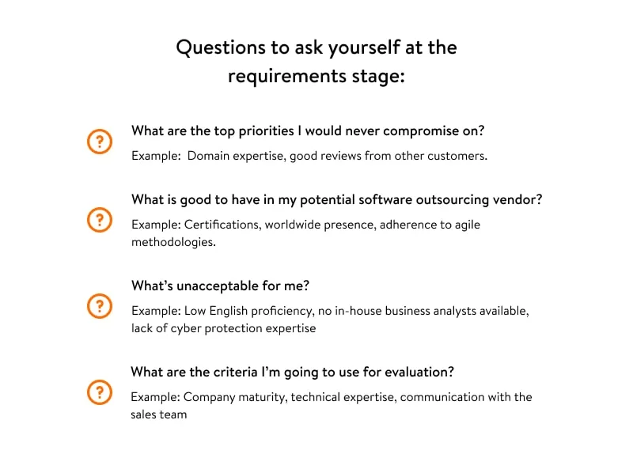Click the title text "requirements stage:"

316,77
